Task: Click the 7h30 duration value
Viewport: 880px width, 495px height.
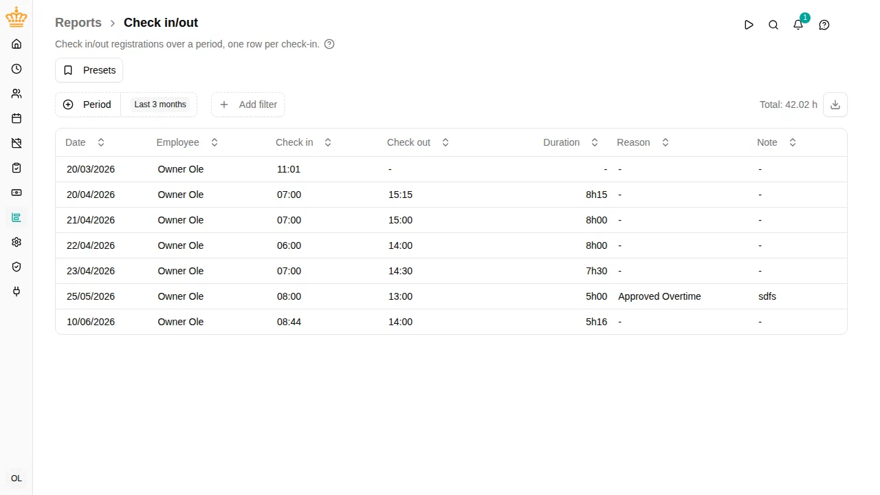Action: (596, 271)
